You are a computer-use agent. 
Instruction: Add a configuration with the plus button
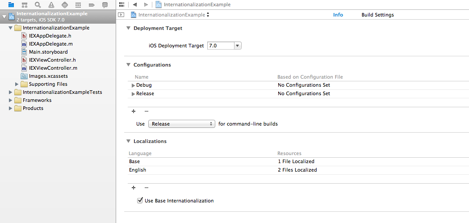pyautogui.click(x=134, y=111)
